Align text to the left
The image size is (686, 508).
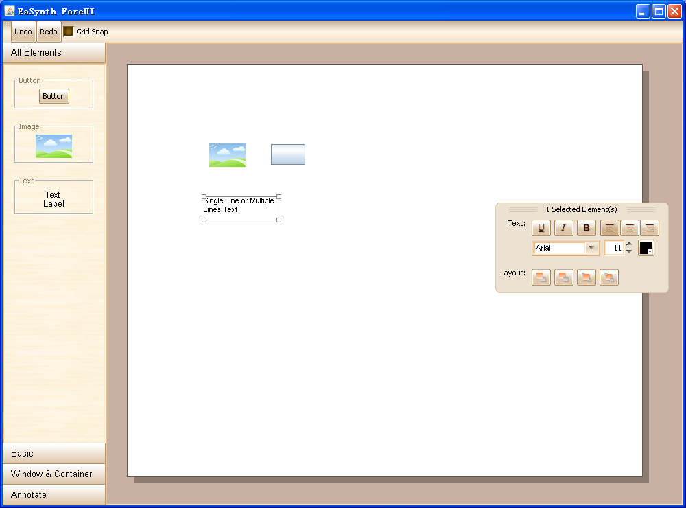coord(609,228)
